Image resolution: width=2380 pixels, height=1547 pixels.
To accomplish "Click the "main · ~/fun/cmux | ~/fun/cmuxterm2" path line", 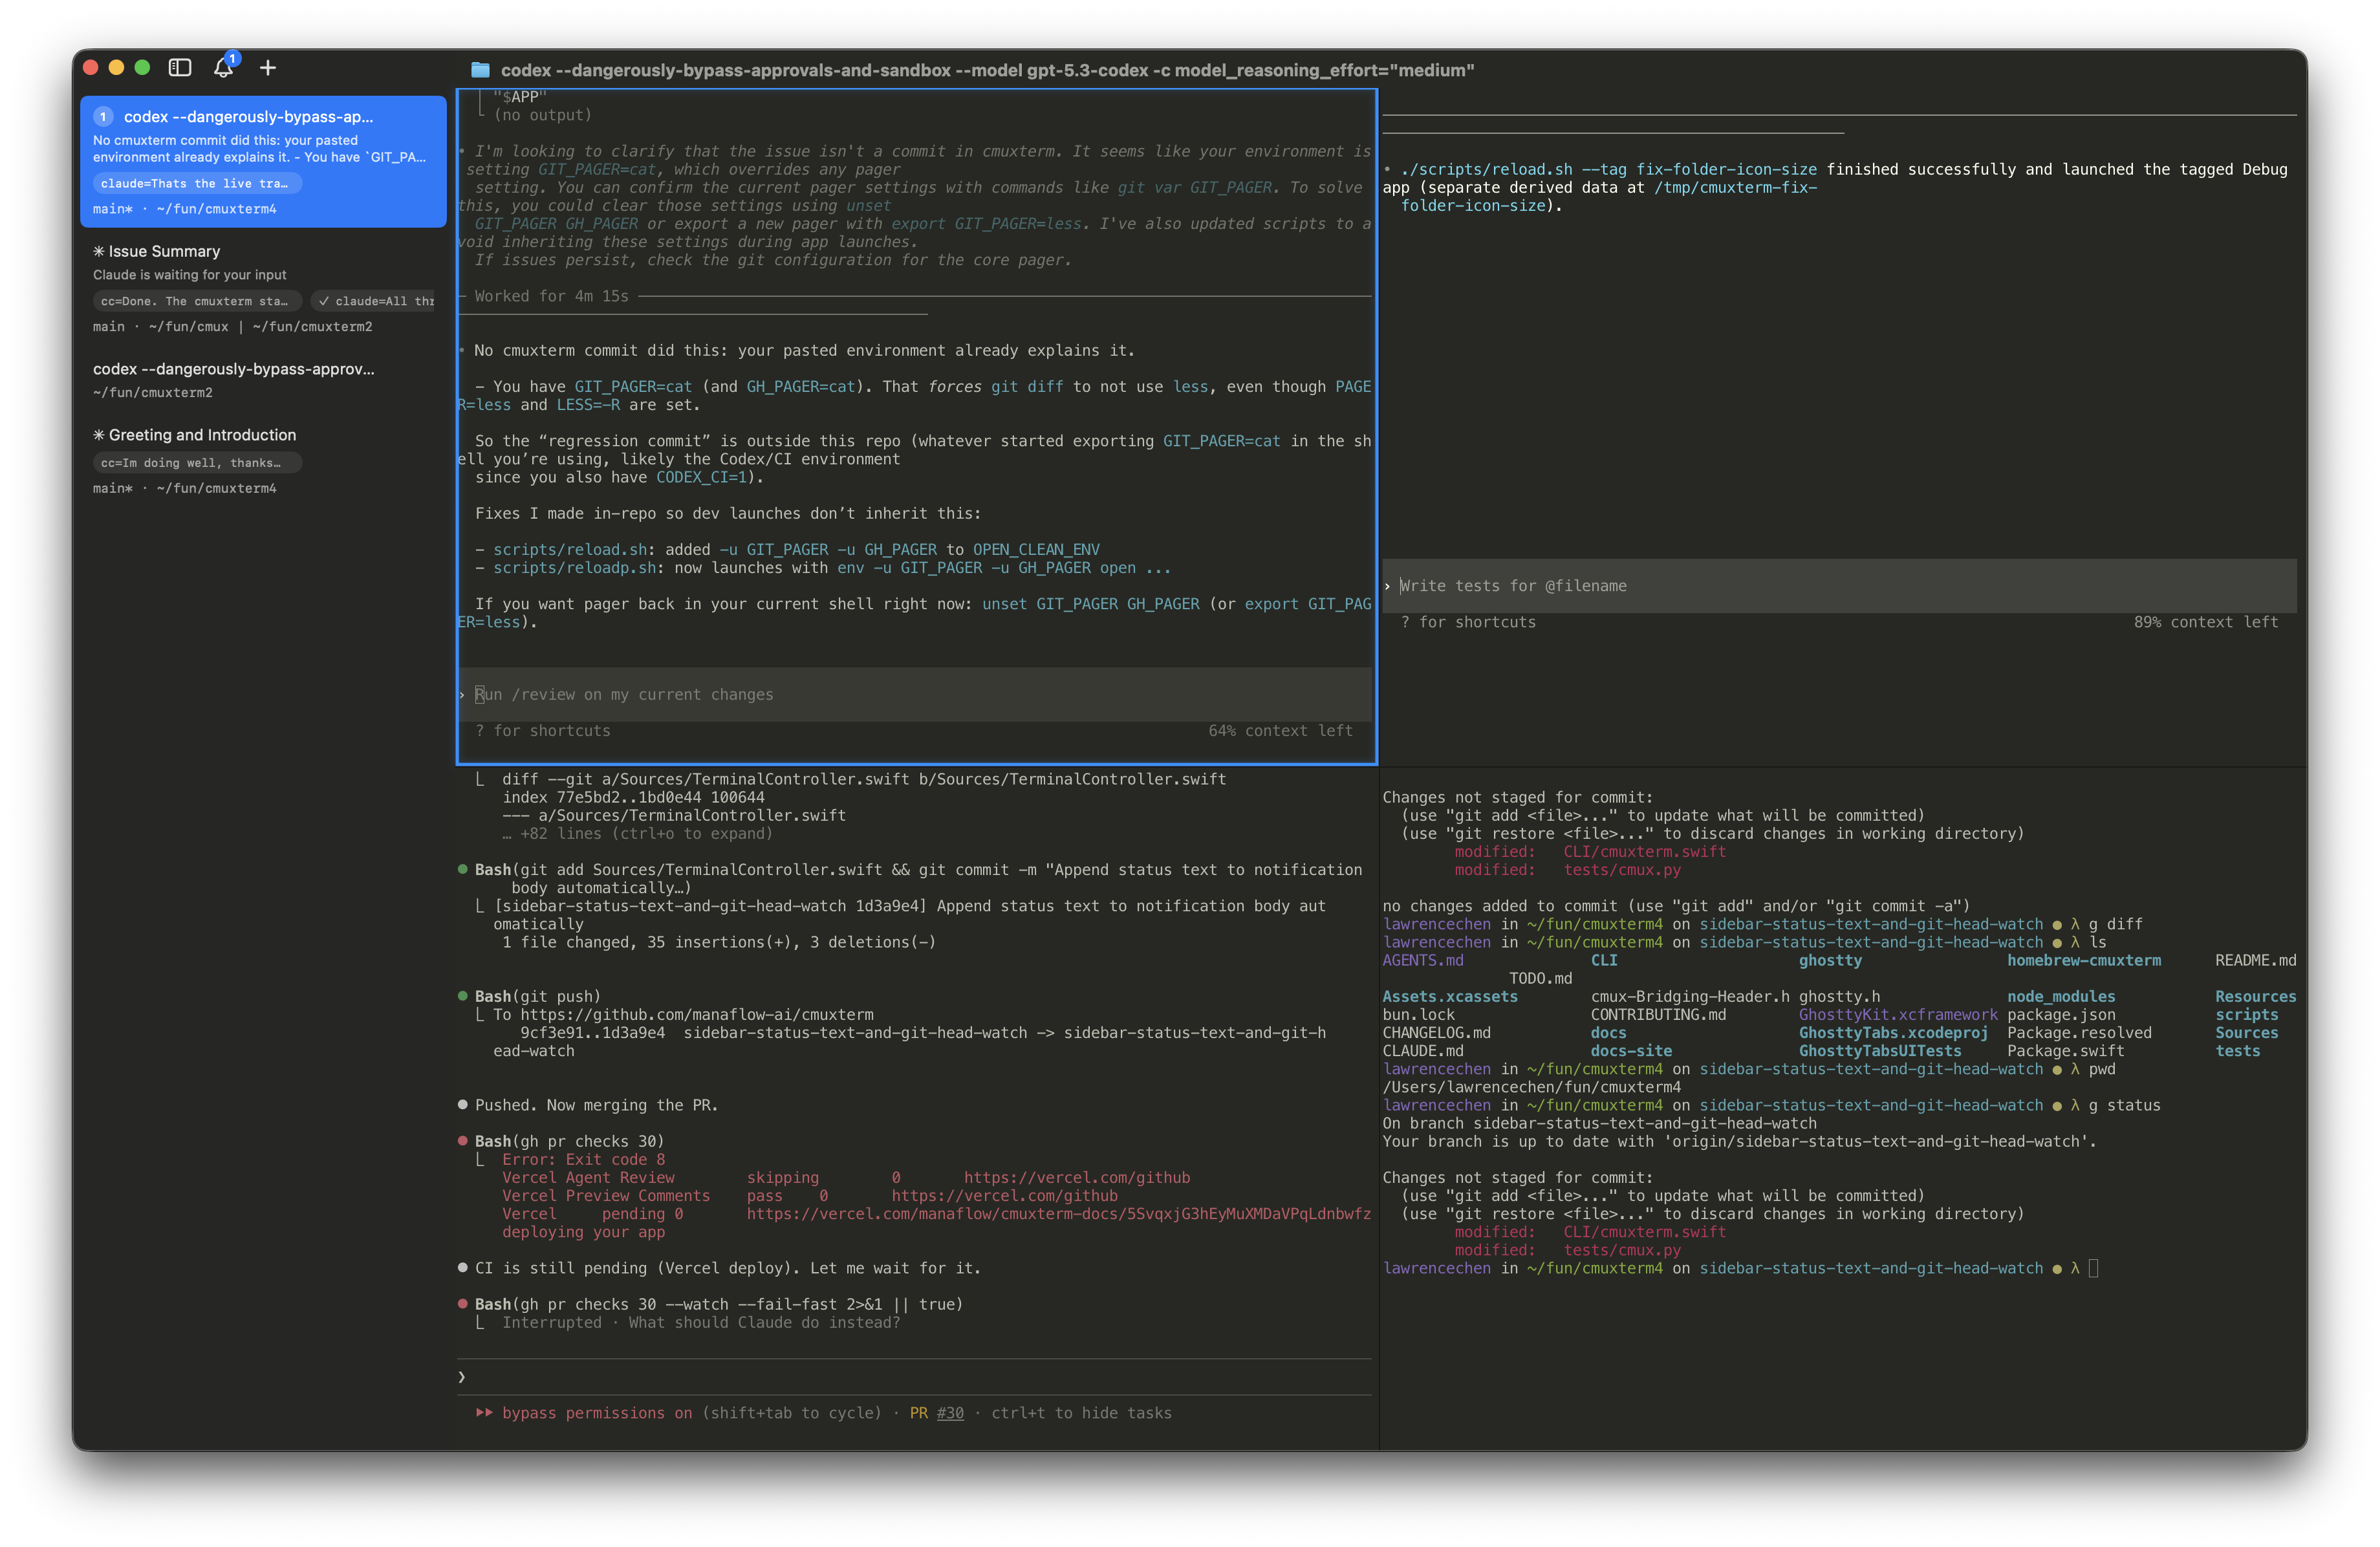I will (233, 327).
